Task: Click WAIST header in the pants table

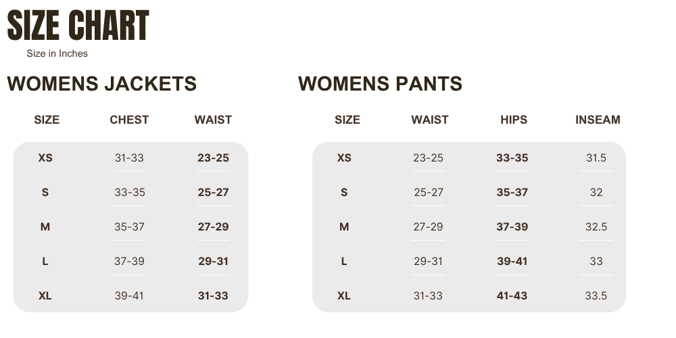Action: click(x=430, y=120)
